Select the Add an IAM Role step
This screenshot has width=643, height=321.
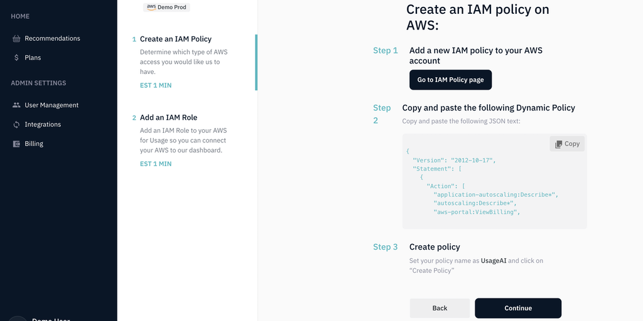point(168,118)
